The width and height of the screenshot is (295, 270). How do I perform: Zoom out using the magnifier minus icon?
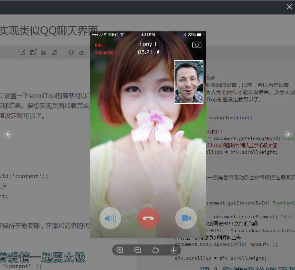tap(138, 250)
